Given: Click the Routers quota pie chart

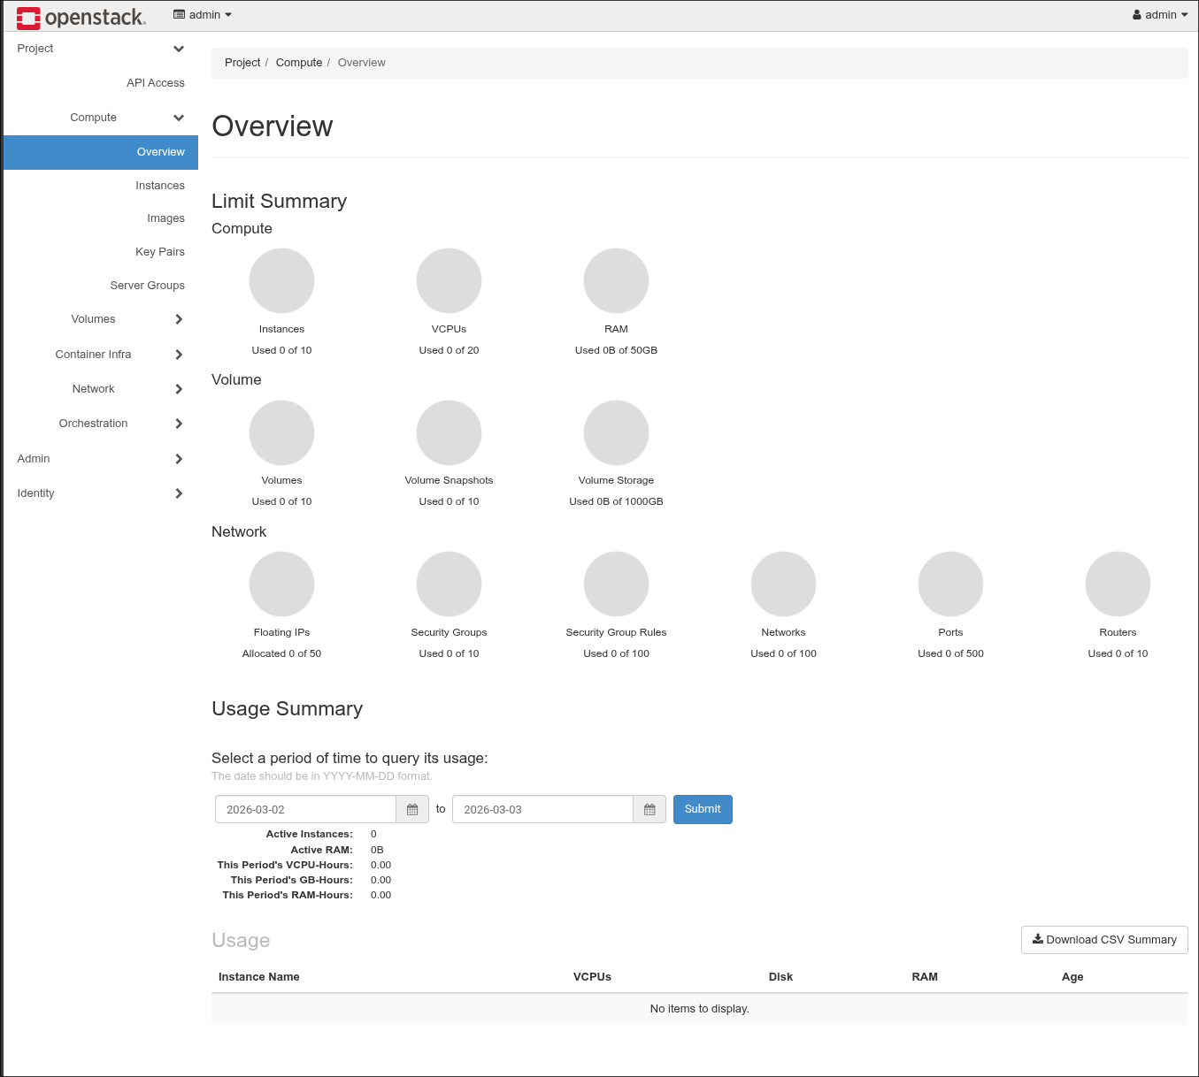Looking at the screenshot, I should click(x=1118, y=584).
